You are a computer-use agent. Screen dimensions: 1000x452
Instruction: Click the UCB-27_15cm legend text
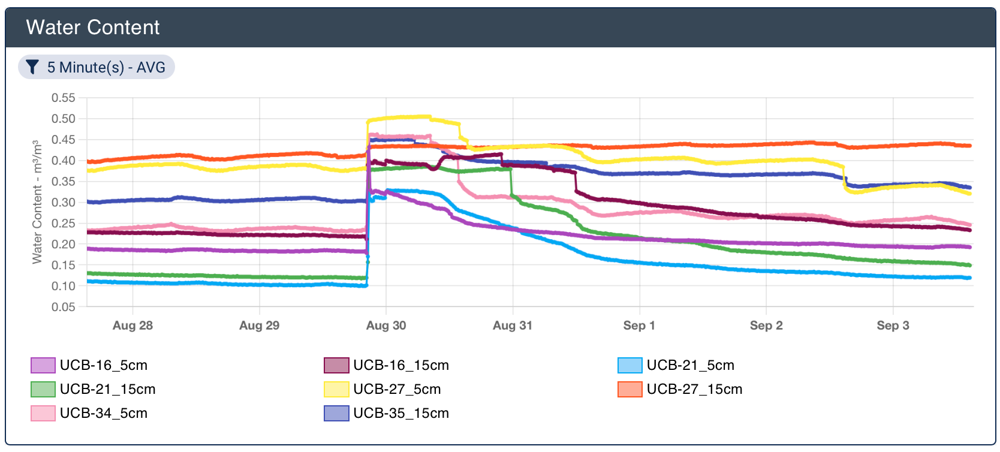694,389
